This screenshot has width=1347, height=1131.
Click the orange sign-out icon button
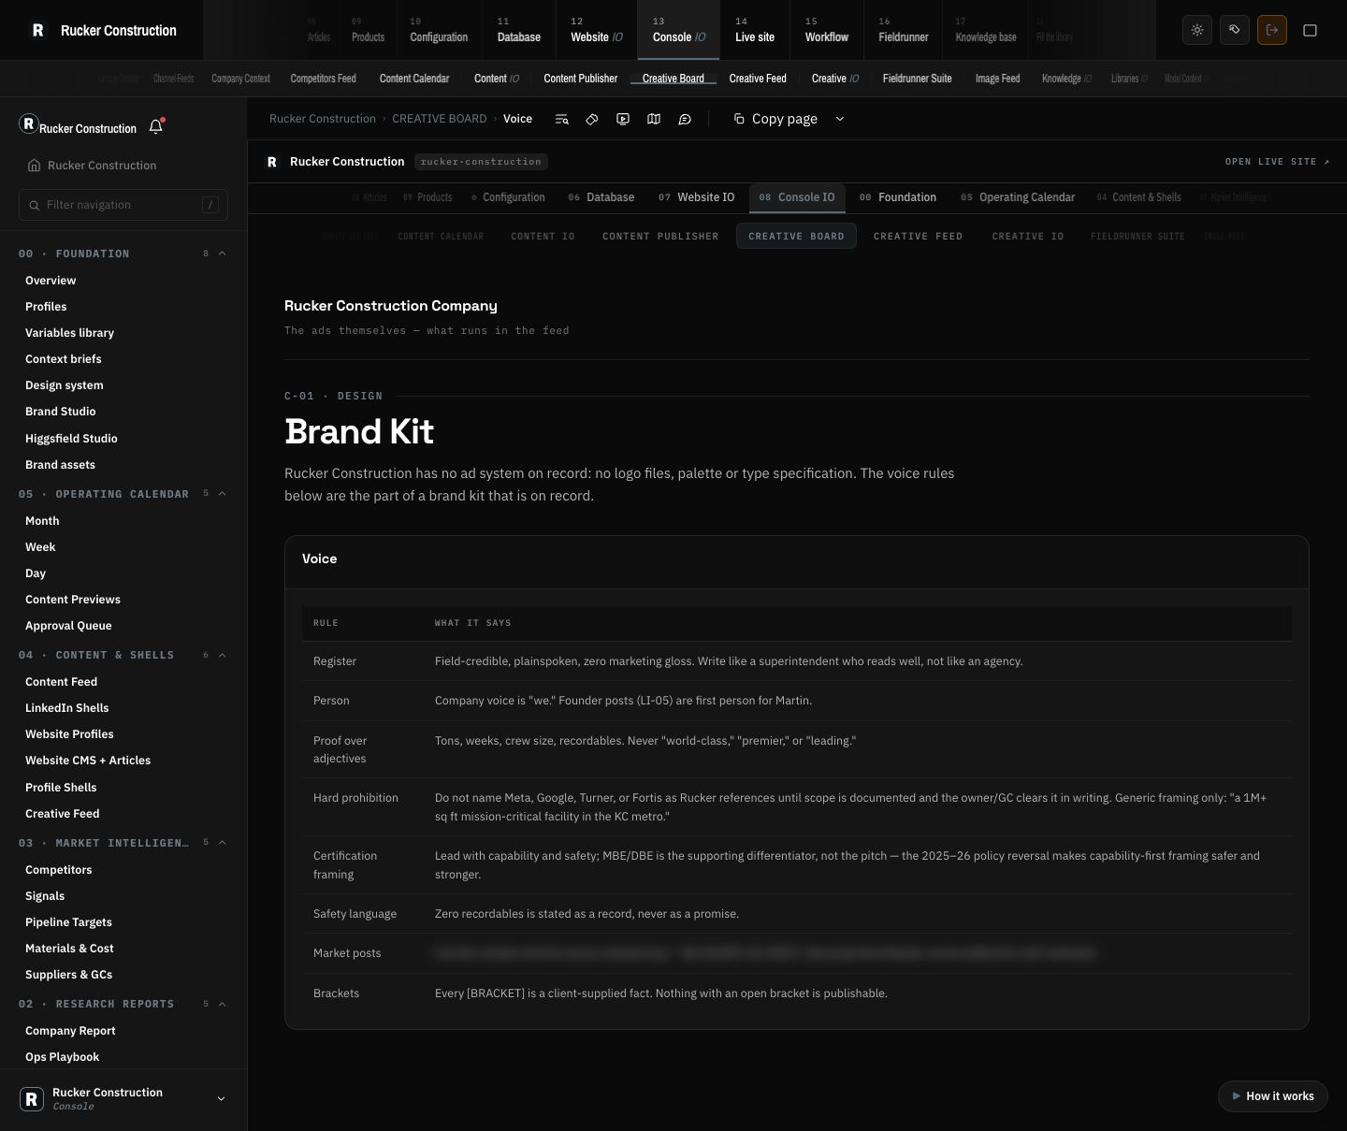1272,30
